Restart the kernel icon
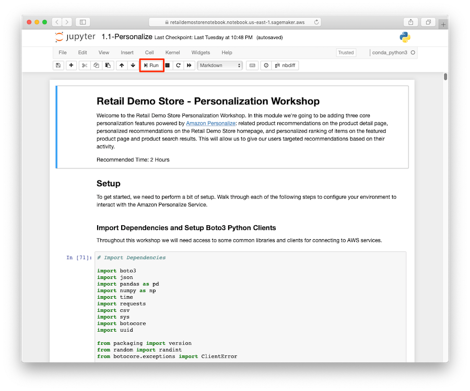 [178, 65]
